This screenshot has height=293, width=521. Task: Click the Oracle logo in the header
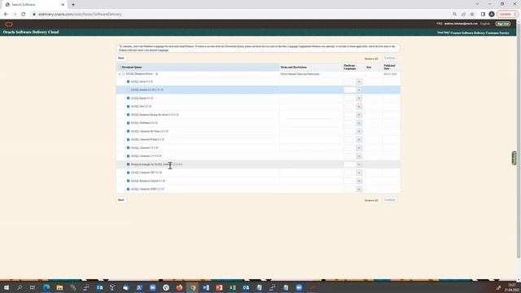click(9, 24)
